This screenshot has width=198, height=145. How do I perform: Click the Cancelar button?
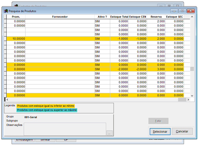pos(182,131)
